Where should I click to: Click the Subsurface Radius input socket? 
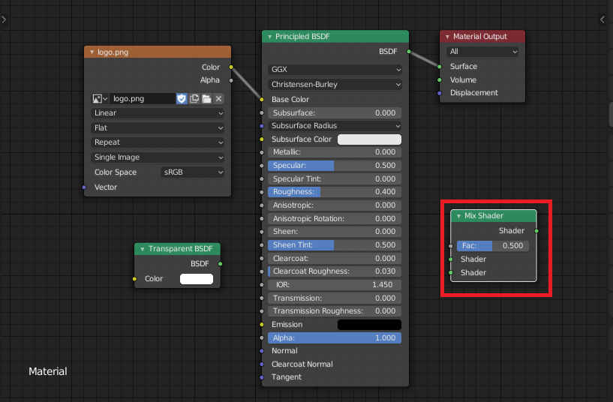pyautogui.click(x=262, y=126)
